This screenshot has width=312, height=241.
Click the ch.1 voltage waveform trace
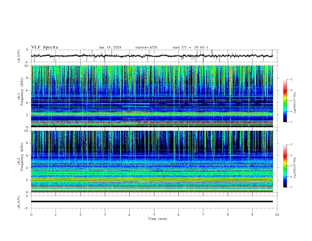tap(152, 56)
